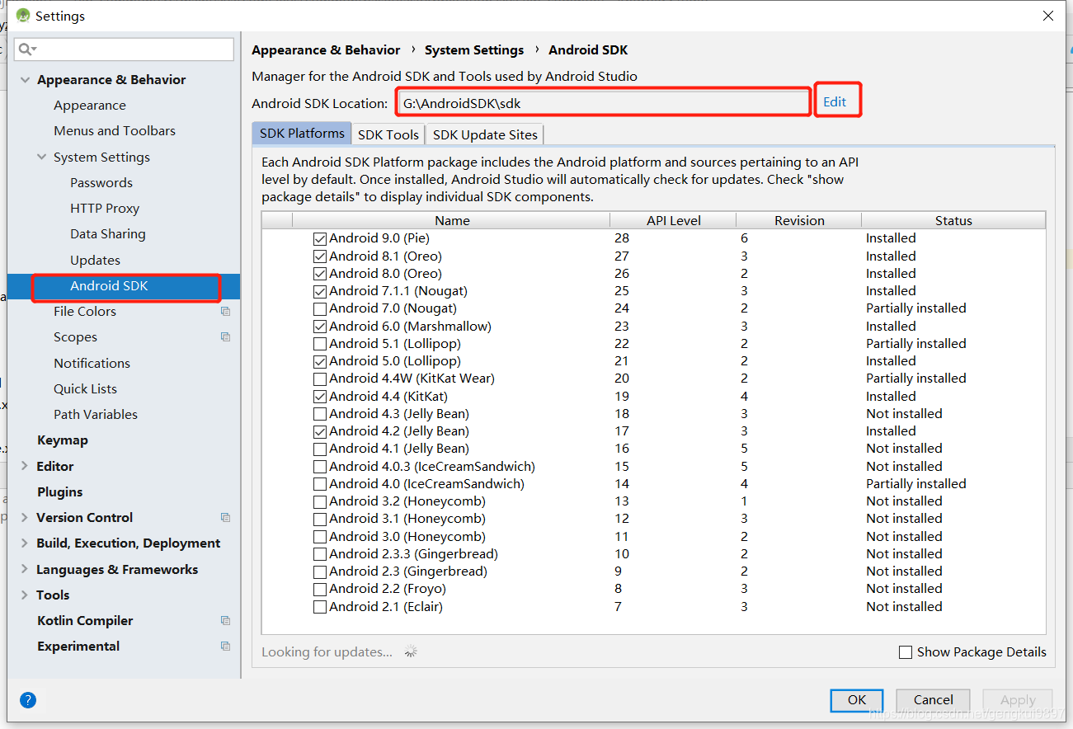Click the project-level icon beside File Colors
Viewport: 1073px width, 729px height.
(225, 312)
